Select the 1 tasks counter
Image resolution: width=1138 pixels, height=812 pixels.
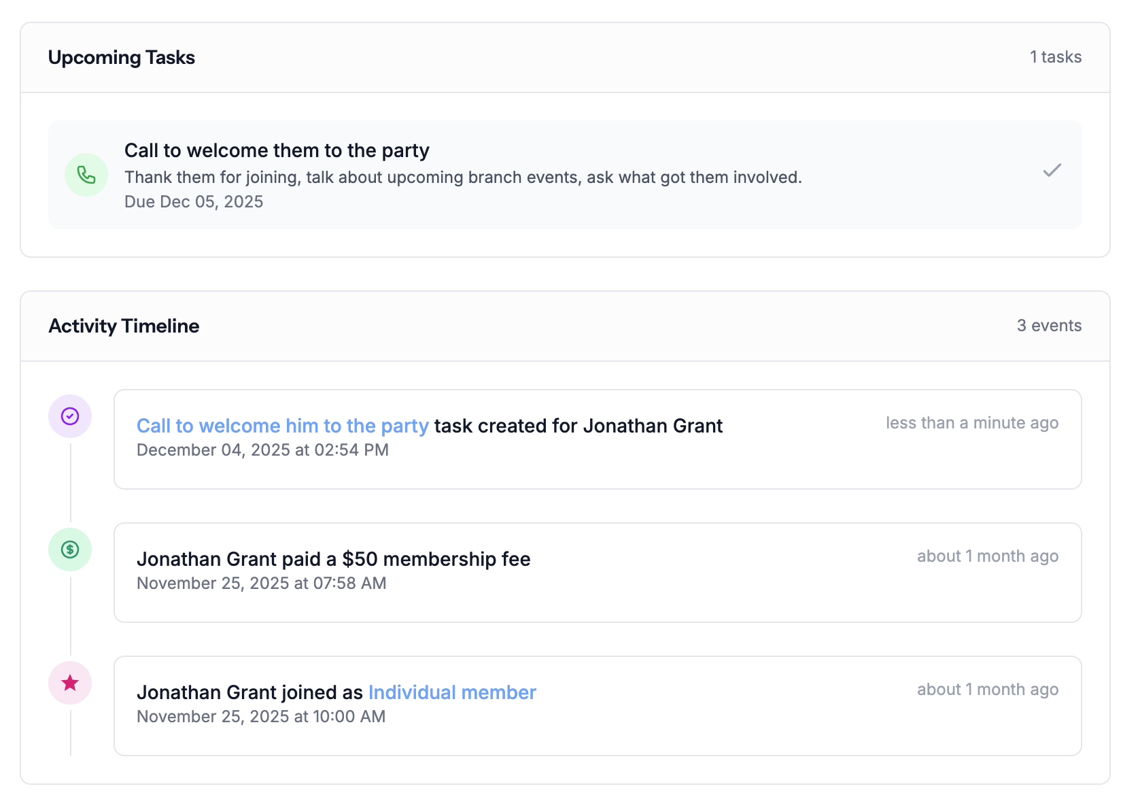pyautogui.click(x=1055, y=57)
